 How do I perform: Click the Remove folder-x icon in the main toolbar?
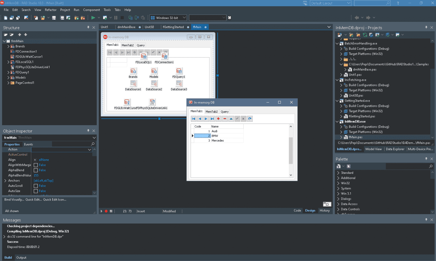coord(83,18)
